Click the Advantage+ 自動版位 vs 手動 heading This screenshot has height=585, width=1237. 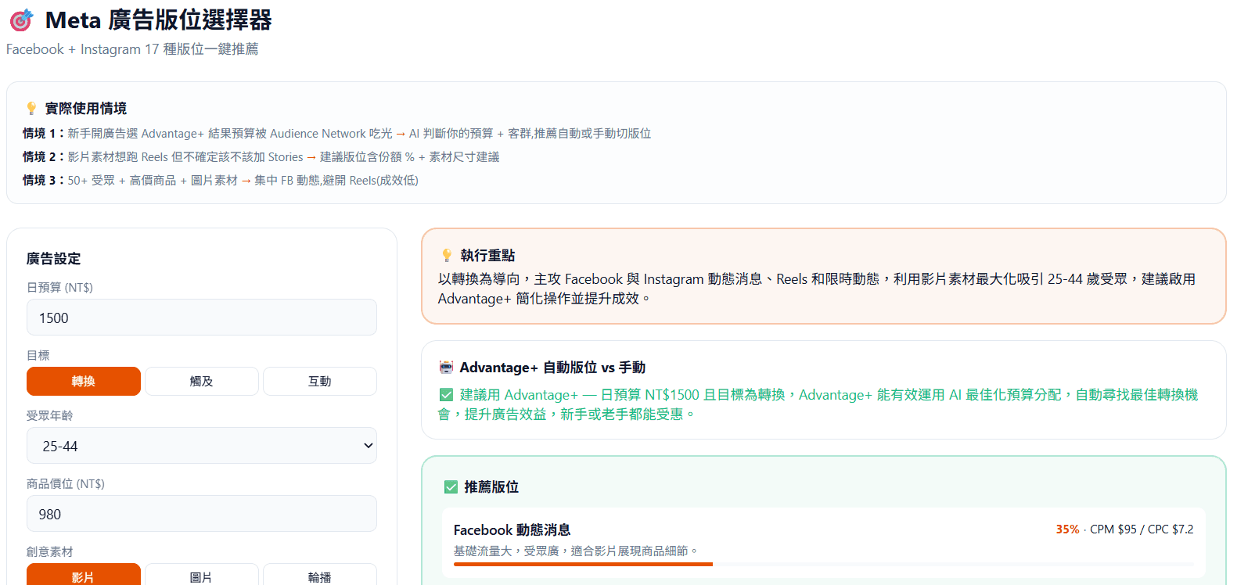click(x=552, y=368)
